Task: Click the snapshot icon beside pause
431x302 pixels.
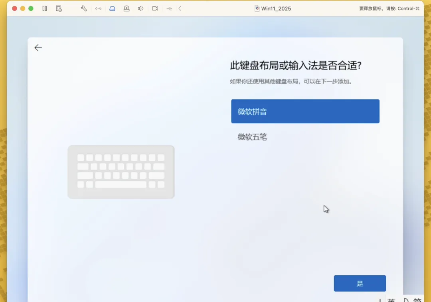Action: (x=59, y=8)
